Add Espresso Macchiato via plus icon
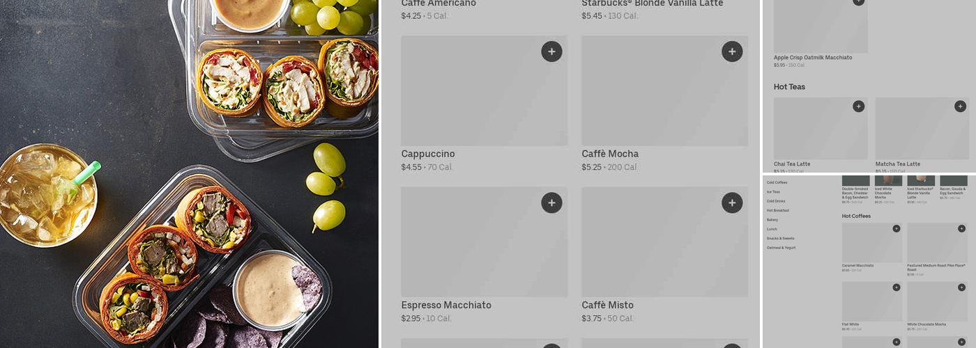Viewport: 976px width, 348px height. 551,203
